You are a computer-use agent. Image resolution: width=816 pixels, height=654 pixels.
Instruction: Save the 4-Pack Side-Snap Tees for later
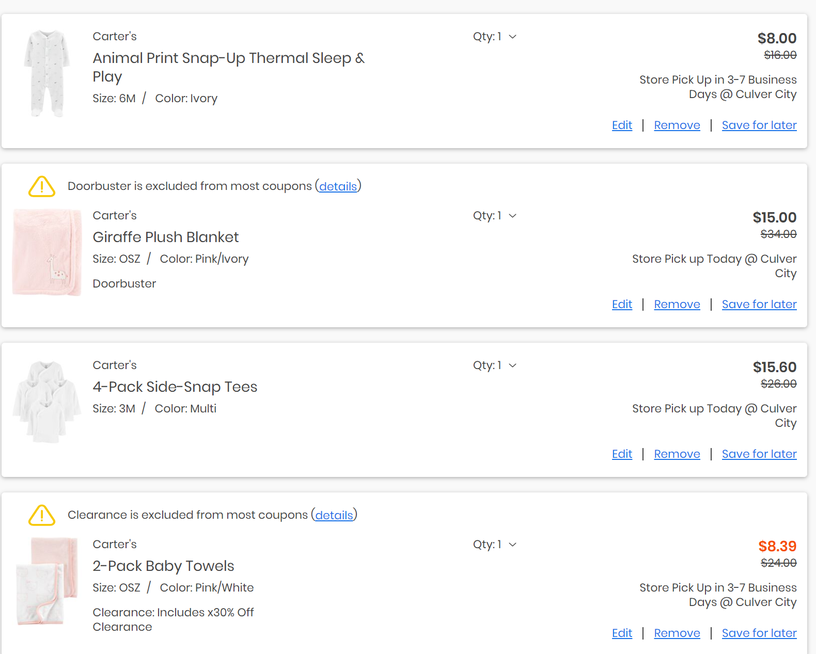759,454
